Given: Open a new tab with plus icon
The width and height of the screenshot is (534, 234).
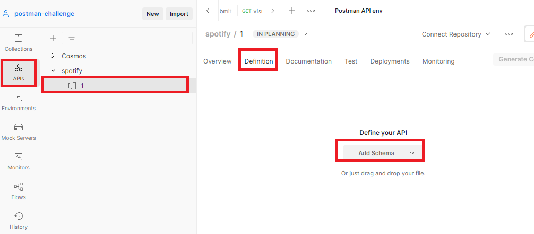Looking at the screenshot, I should pos(292,11).
